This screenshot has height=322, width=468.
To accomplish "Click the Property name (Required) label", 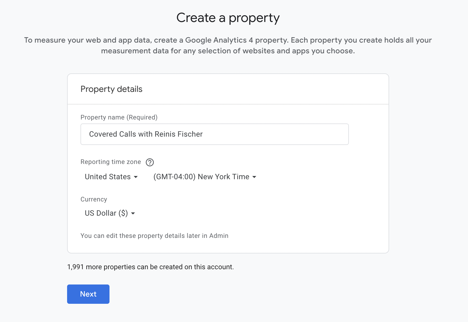I will point(119,117).
